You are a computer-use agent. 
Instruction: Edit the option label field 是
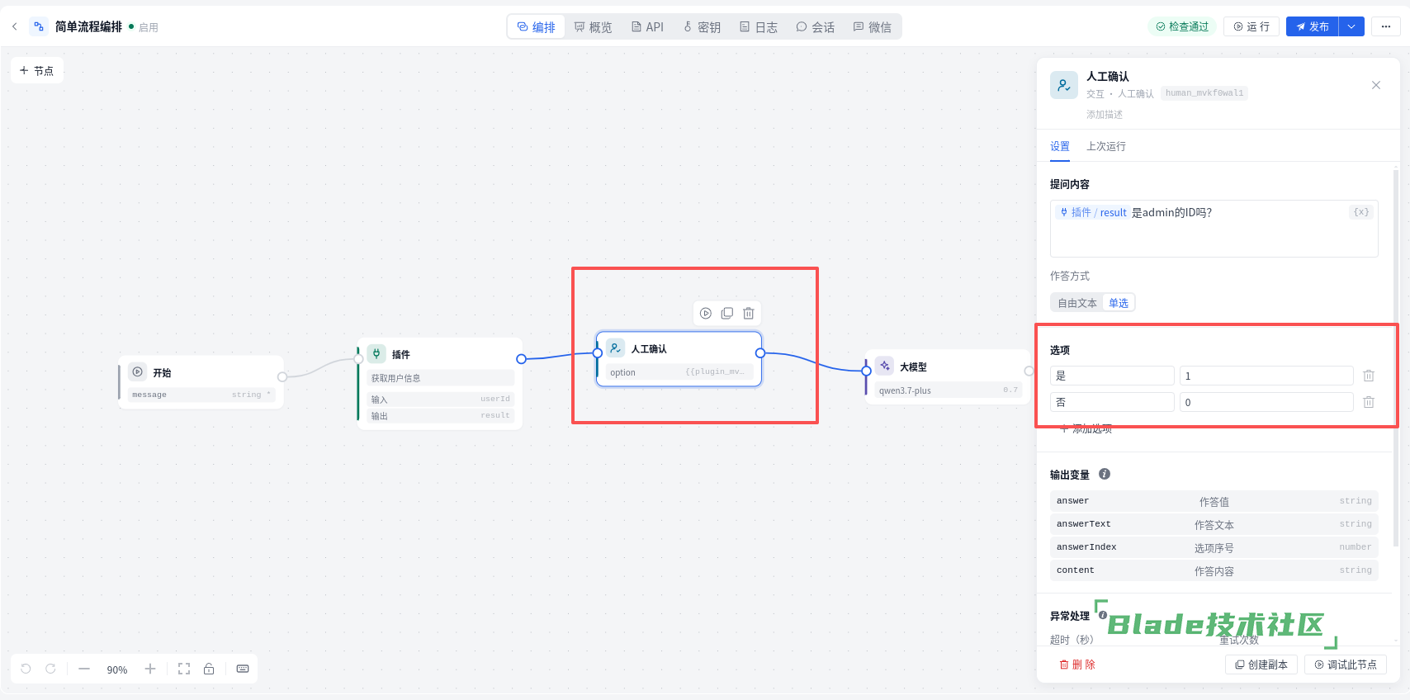pyautogui.click(x=1112, y=376)
